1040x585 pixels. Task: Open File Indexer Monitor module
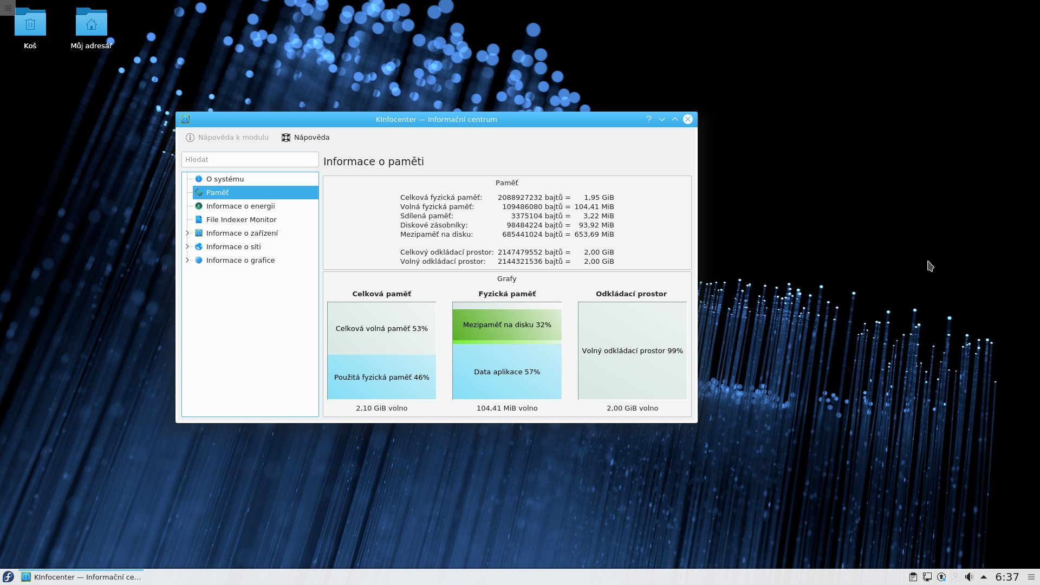click(241, 219)
